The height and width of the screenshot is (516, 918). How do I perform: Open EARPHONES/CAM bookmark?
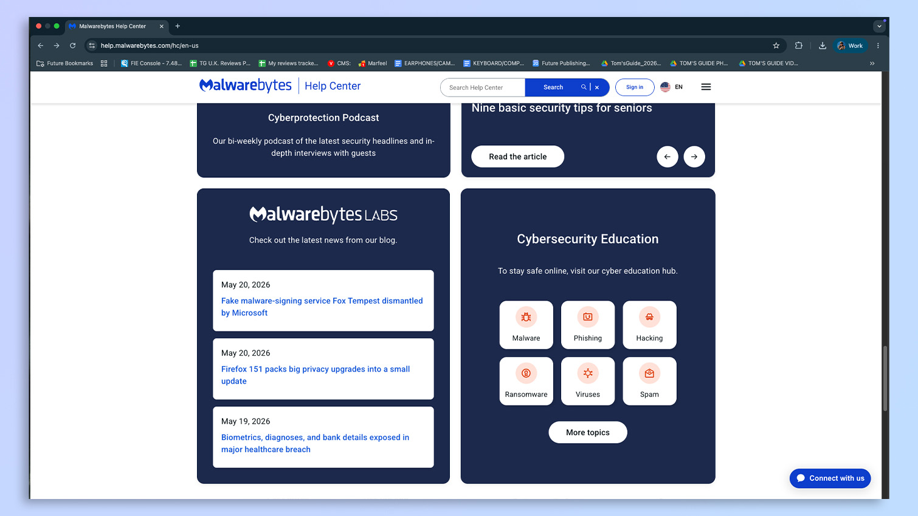coord(424,63)
